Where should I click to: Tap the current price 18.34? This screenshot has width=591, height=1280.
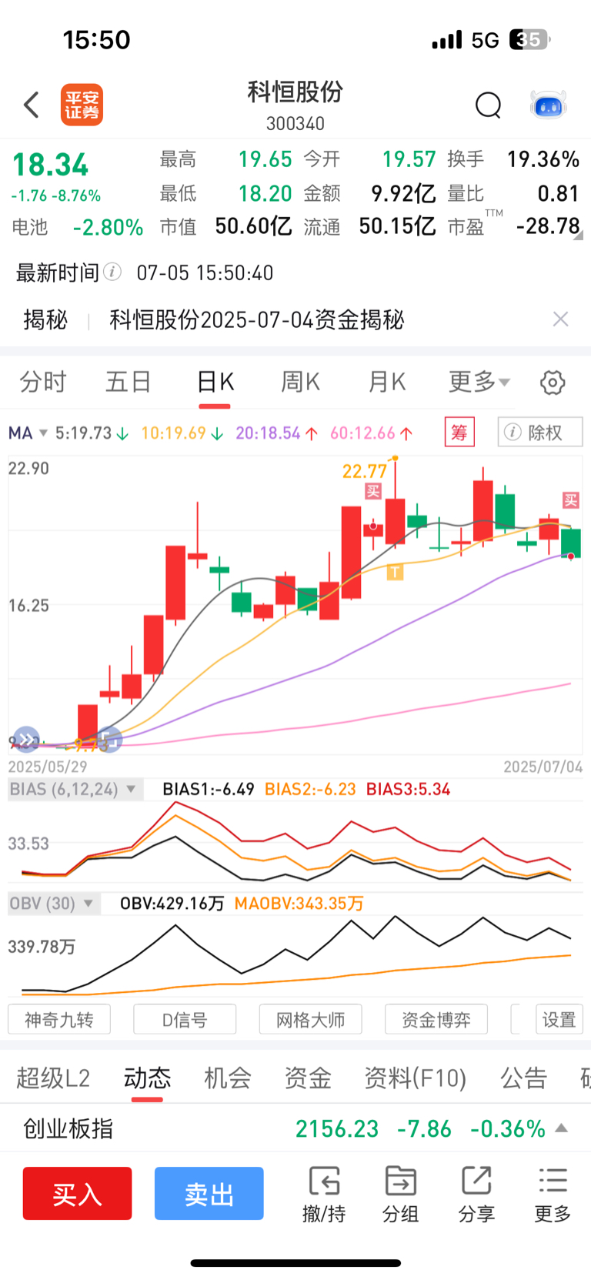[x=51, y=165]
